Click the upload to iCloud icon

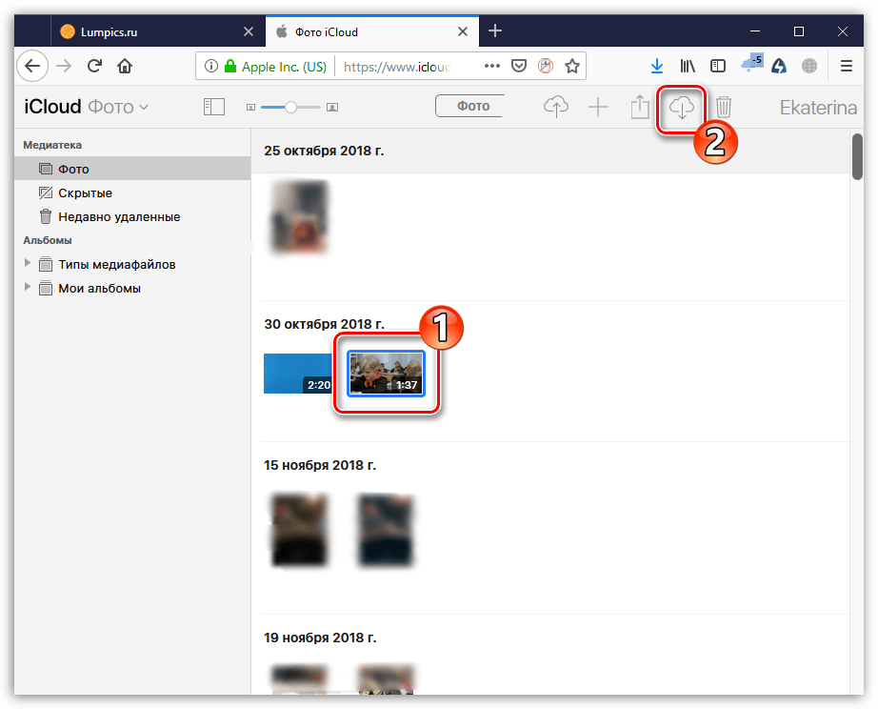556,108
